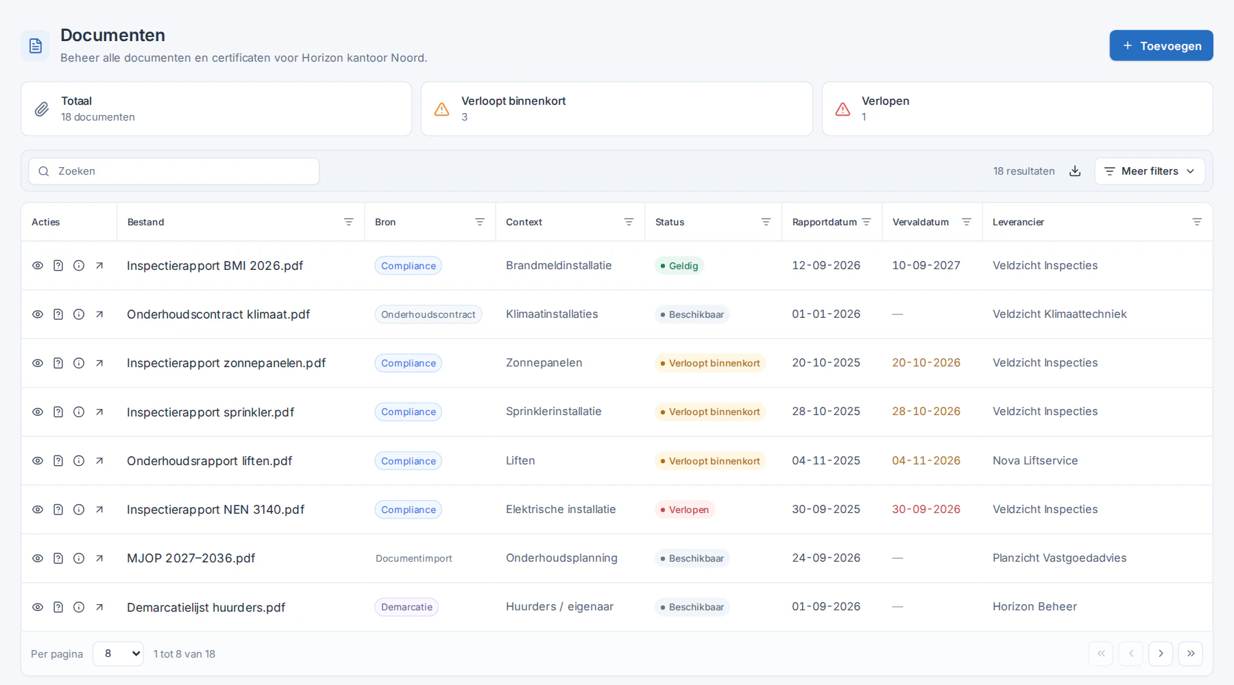Click the Elektrische installatie context cell

(561, 510)
